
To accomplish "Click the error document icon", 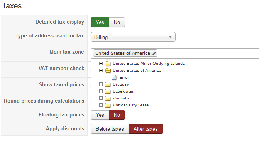I will (114, 77).
